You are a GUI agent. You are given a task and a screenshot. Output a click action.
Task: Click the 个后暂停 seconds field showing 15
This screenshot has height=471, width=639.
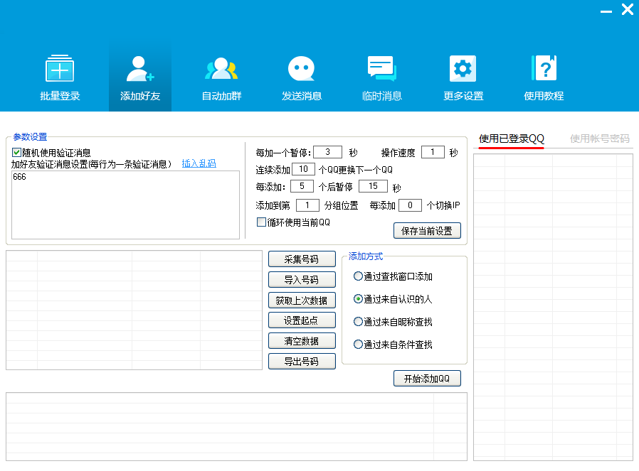coord(373,186)
